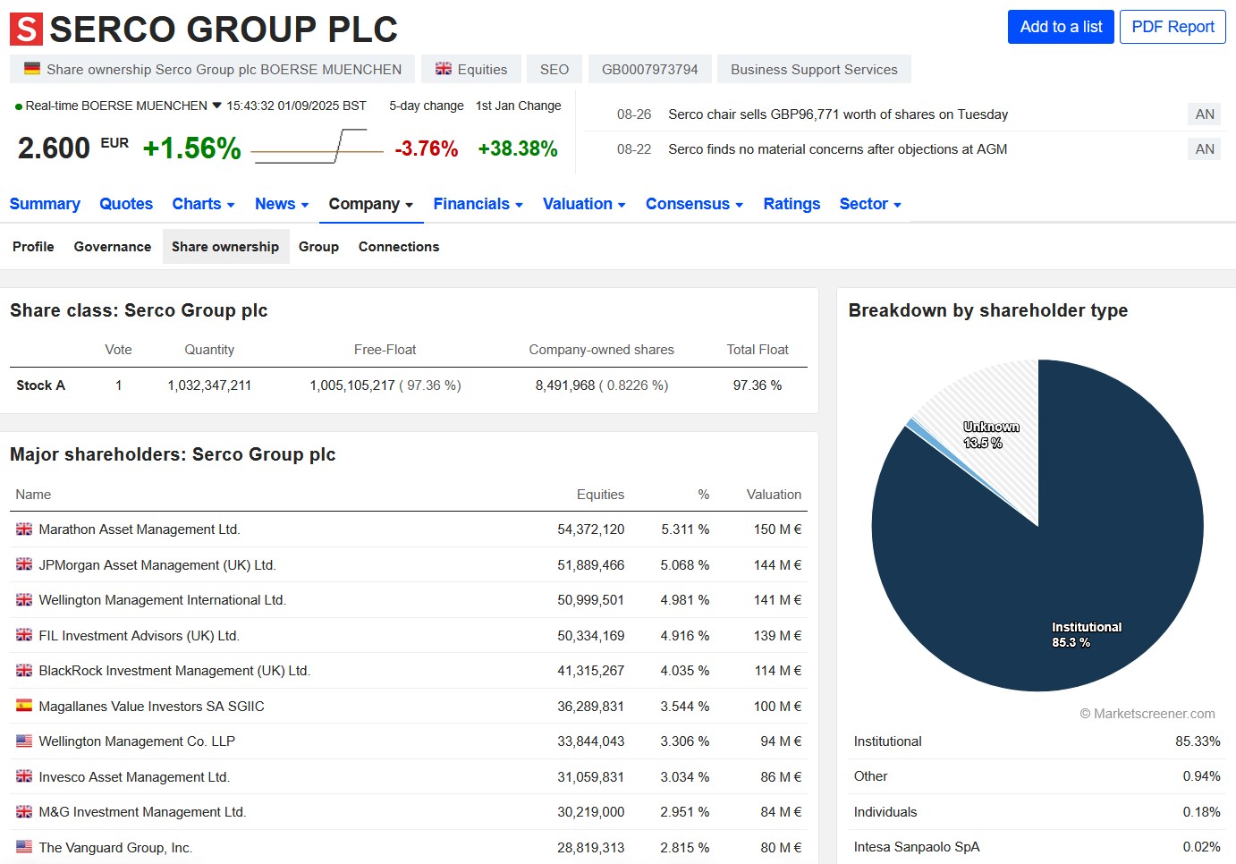This screenshot has height=864, width=1236.
Task: Expand the Consensus menu
Action: pyautogui.click(x=695, y=204)
